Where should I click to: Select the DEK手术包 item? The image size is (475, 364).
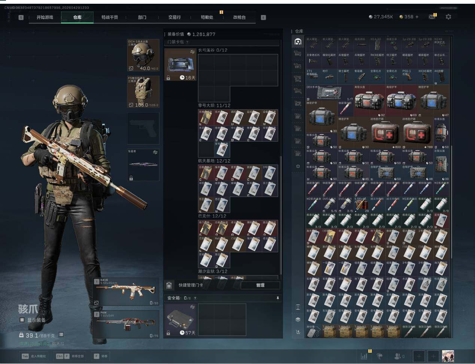[x=330, y=92]
